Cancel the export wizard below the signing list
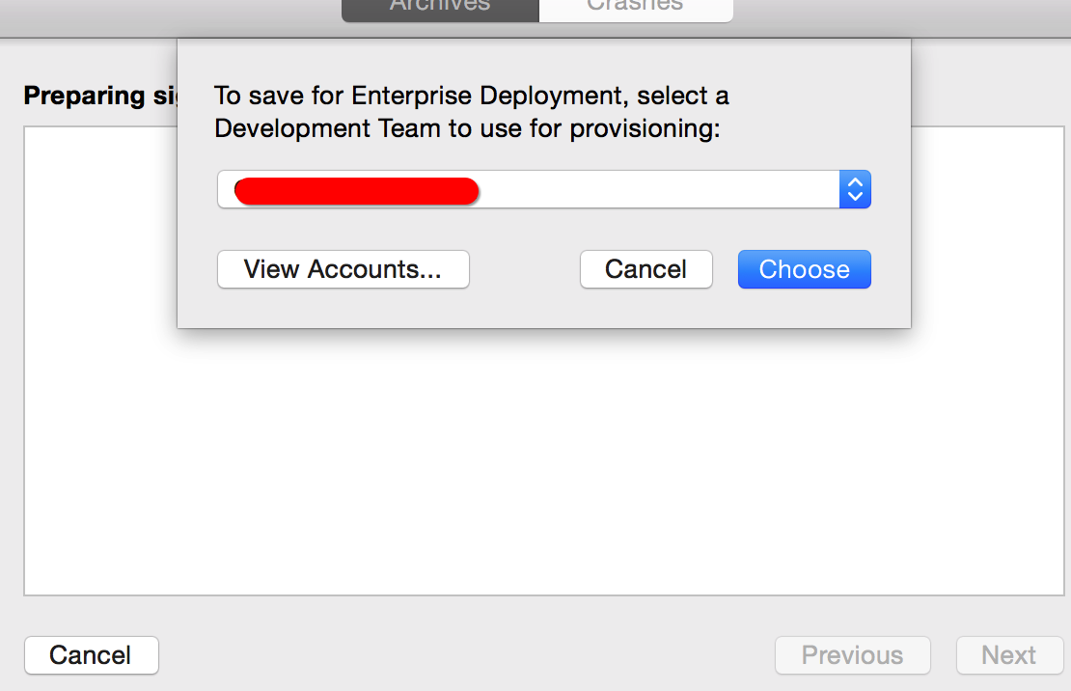The image size is (1071, 691). coord(92,655)
